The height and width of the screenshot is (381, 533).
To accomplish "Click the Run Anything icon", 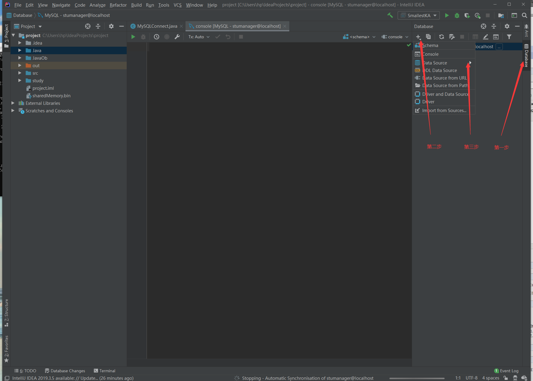I will point(514,15).
